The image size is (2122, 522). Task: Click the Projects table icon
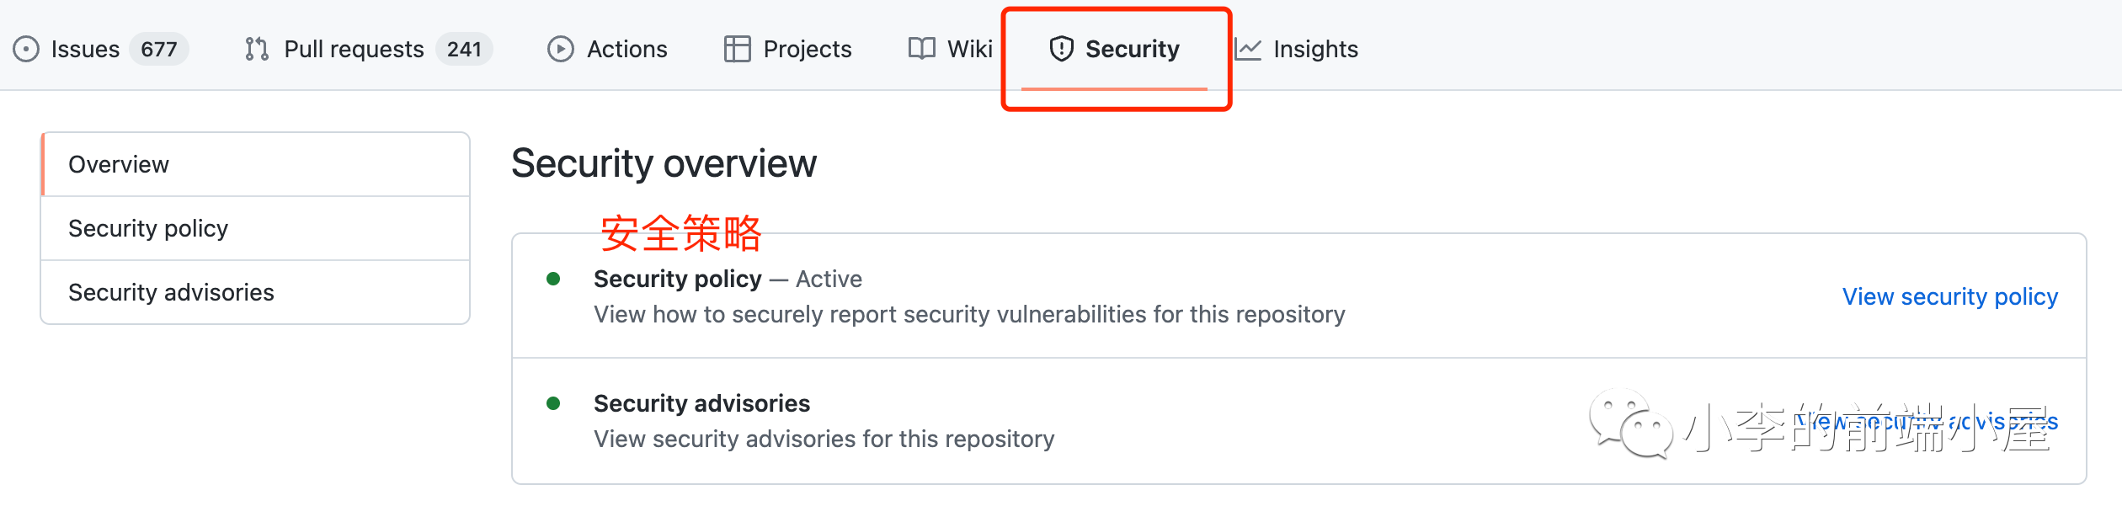737,50
